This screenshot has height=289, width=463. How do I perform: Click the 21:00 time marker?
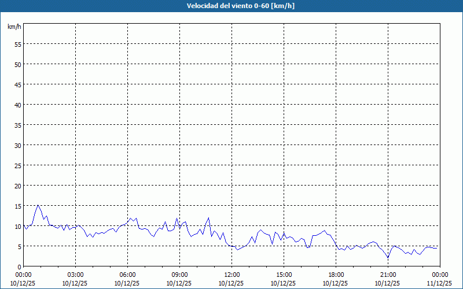pyautogui.click(x=388, y=275)
